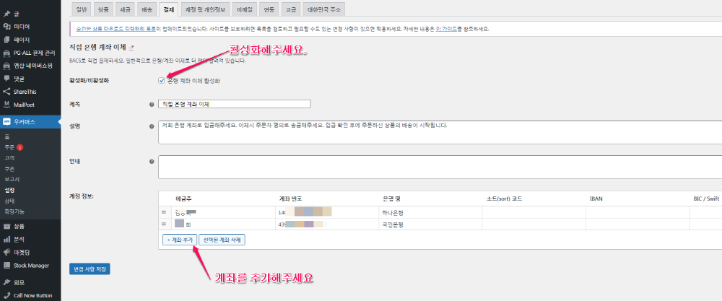
Task: Grab the drag handle of the 하나은행 row
Action: pos(164,212)
